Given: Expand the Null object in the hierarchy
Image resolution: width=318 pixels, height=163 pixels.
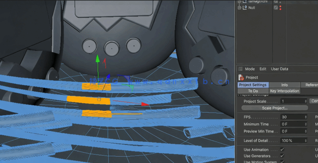Looking at the screenshot, I should [239, 8].
